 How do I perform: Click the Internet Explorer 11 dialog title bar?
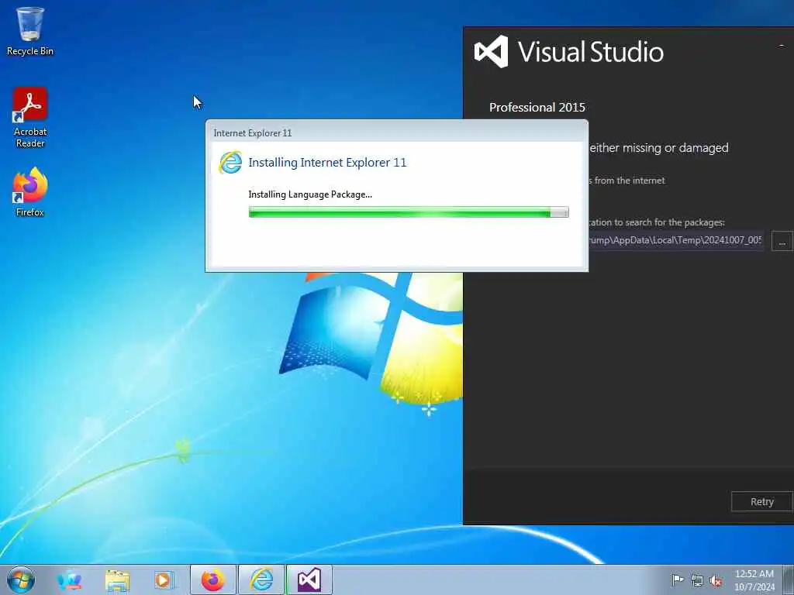point(396,132)
